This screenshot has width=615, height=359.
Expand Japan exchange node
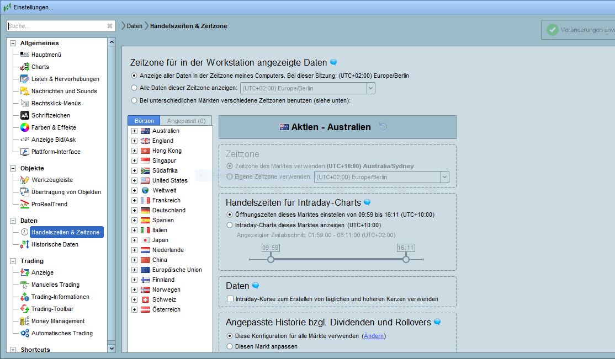(x=134, y=240)
